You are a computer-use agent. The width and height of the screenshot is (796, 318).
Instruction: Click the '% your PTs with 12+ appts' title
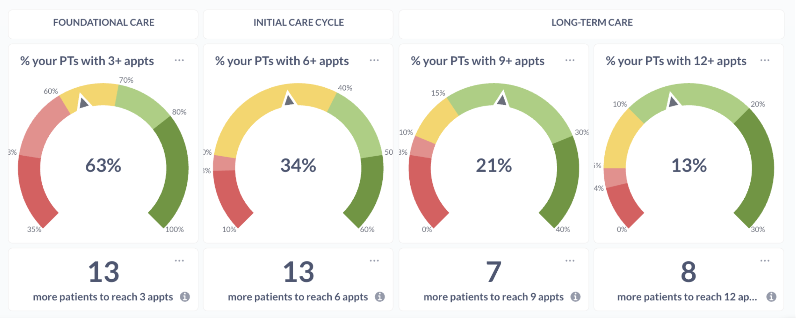pos(676,61)
